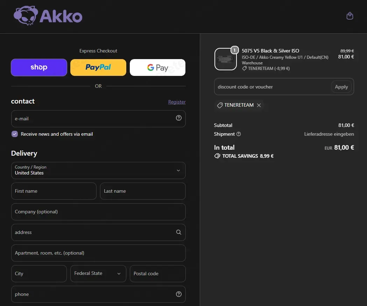Click the Delivery heading
This screenshot has height=306, width=367.
pyautogui.click(x=24, y=153)
